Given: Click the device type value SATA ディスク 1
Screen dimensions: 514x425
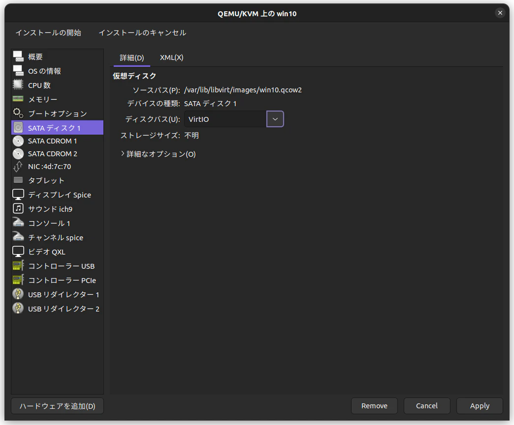Looking at the screenshot, I should (x=210, y=104).
